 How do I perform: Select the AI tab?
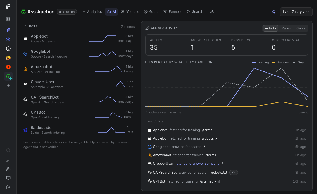click(111, 12)
